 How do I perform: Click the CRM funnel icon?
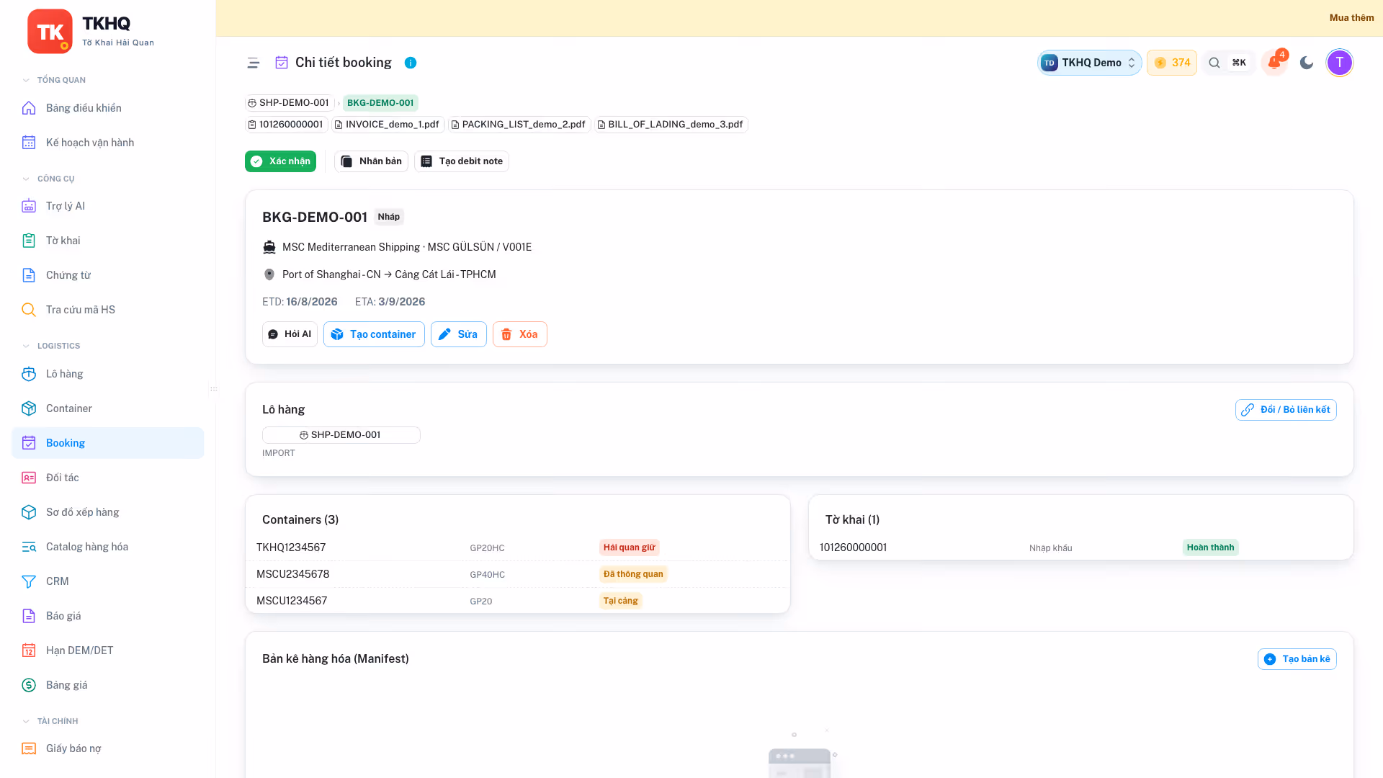coord(29,581)
